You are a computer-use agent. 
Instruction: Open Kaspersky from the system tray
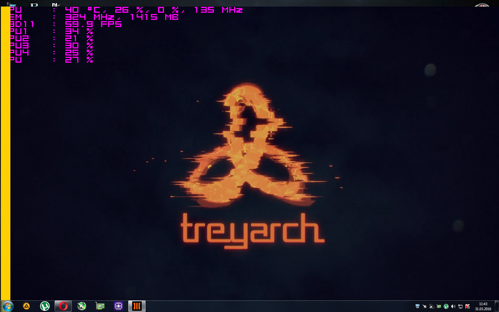click(x=468, y=306)
